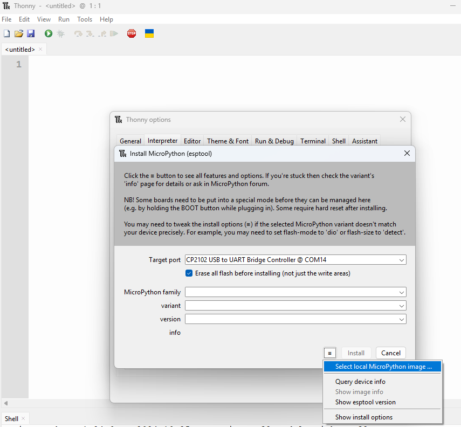Image resolution: width=461 pixels, height=427 pixels.
Task: Switch to the Interpreter tab
Action: (162, 141)
